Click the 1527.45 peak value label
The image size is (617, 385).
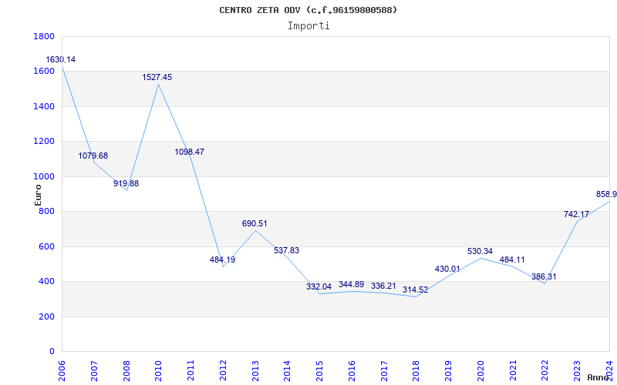pos(157,78)
